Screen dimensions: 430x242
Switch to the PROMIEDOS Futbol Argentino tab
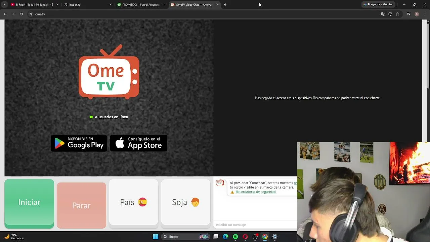click(x=140, y=5)
